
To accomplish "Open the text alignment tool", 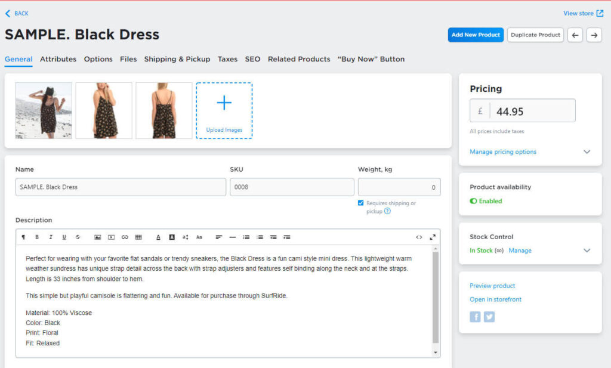I will pos(219,237).
